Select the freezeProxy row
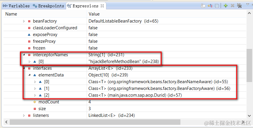This screenshot has height=128, width=253. tap(125, 41)
